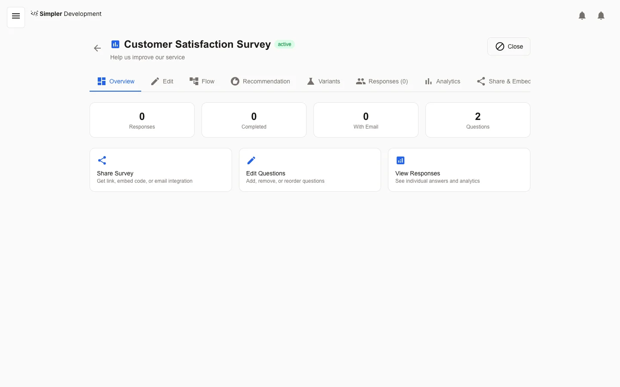Open the Responses (0) tab
This screenshot has width=620, height=387.
382,81
